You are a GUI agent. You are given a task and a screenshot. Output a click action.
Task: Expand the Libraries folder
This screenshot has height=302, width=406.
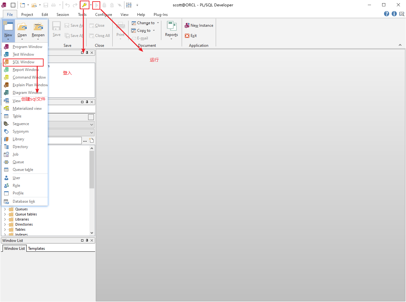(x=5, y=219)
